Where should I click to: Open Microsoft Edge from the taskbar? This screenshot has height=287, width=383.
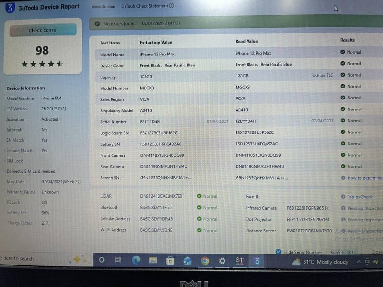(136, 261)
